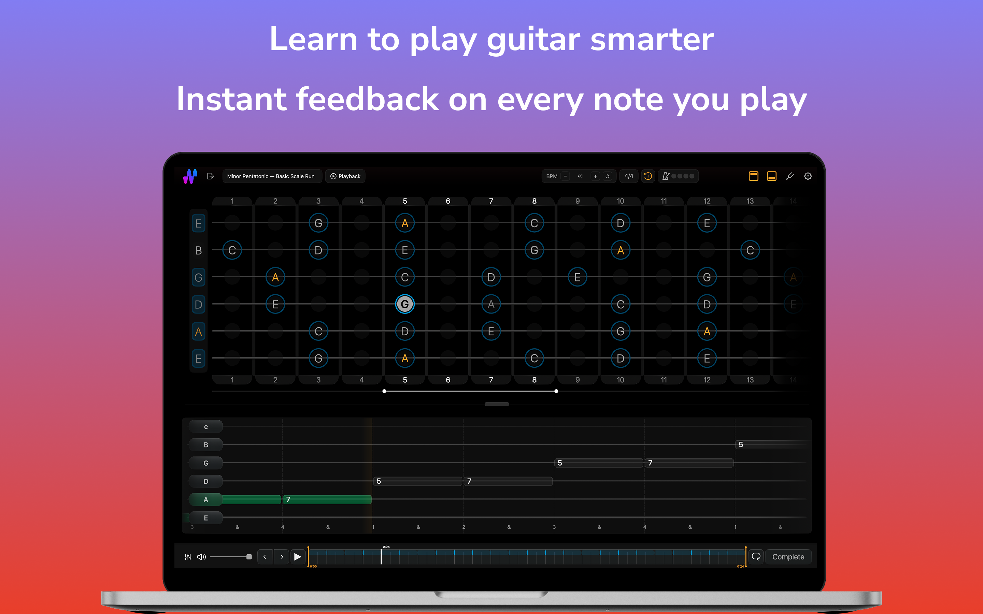Click the volume slider knob

coord(249,557)
